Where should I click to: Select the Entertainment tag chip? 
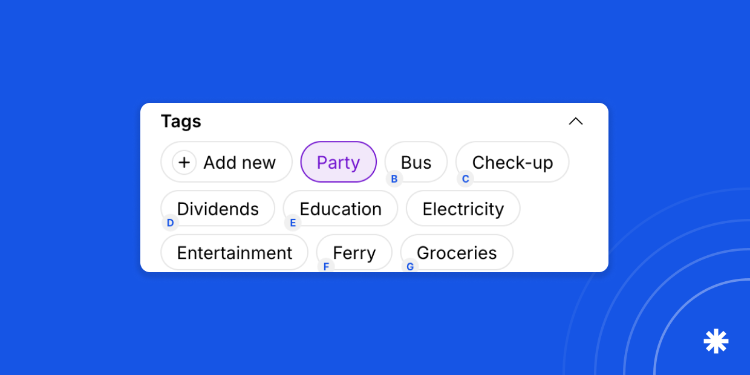234,253
